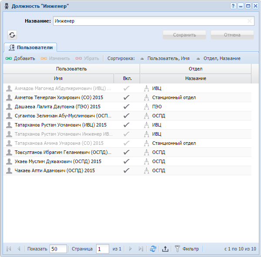
Task: Click the department icon in Товсултанов Ибрагим row
Action: [x=146, y=152]
